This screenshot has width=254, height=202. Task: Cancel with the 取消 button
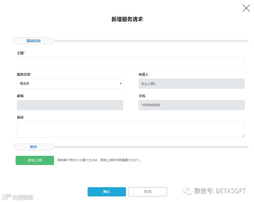click(148, 192)
